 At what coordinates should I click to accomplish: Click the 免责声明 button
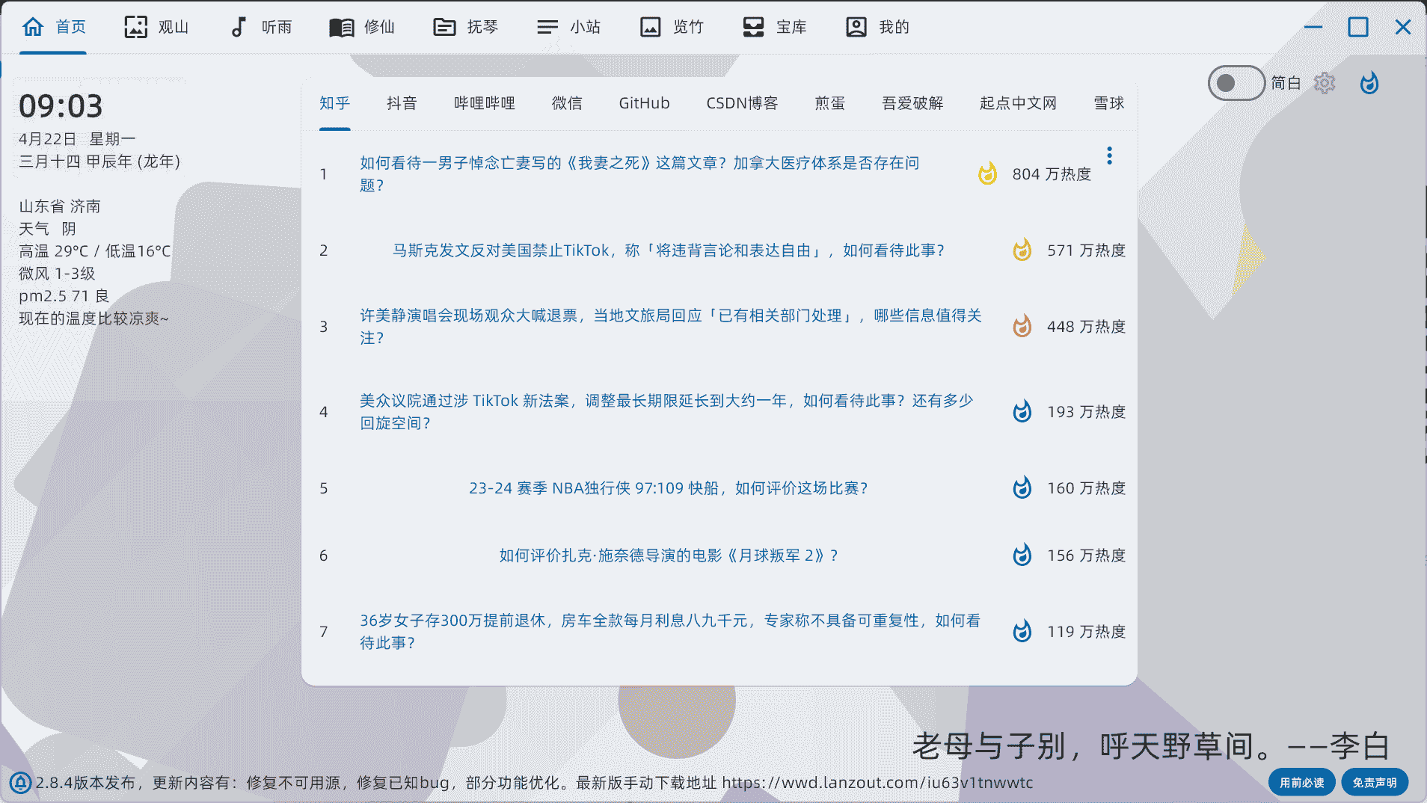coord(1374,783)
